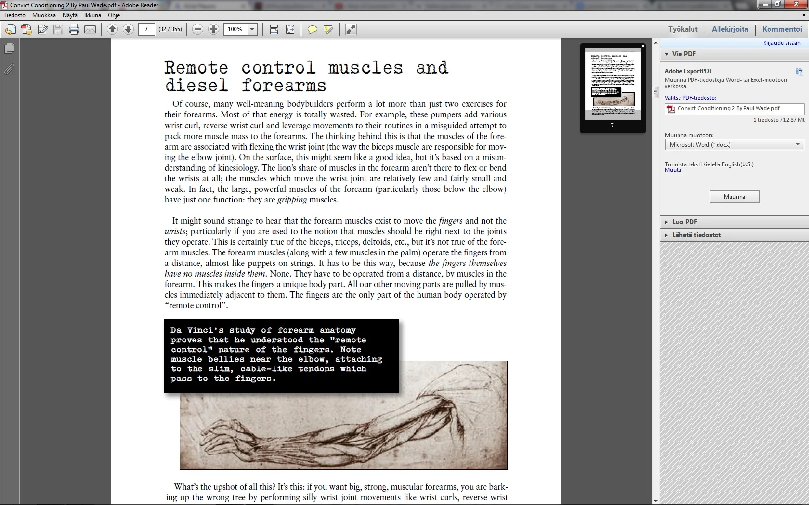Open the attachments paperclip panel
This screenshot has height=505, width=809.
click(9, 69)
